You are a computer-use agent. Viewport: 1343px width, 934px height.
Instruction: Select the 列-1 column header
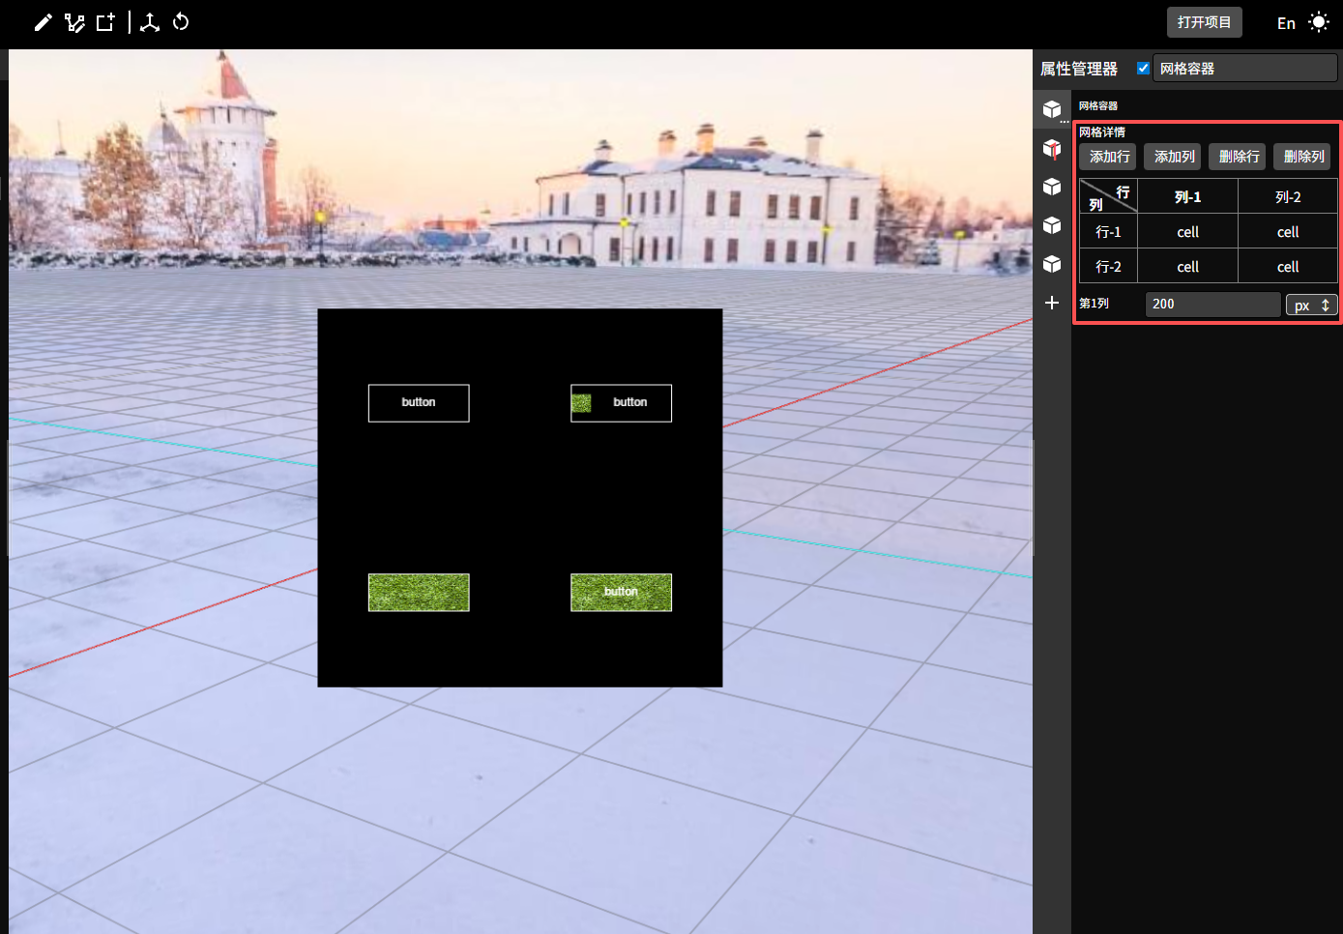coord(1187,196)
